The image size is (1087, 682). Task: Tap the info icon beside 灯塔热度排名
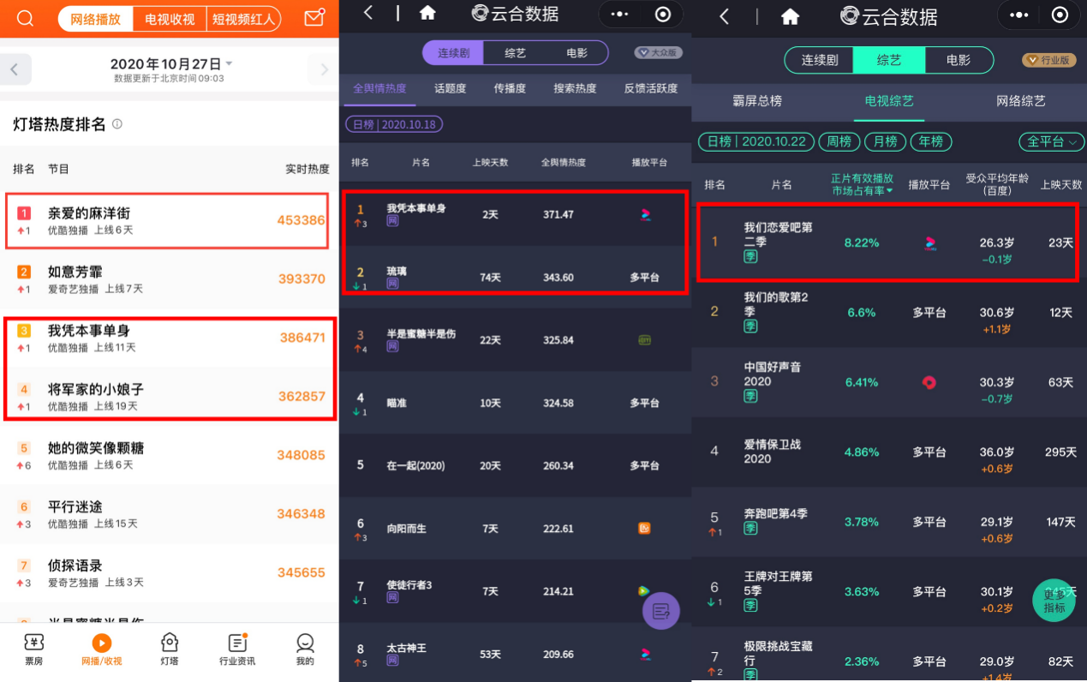117,124
